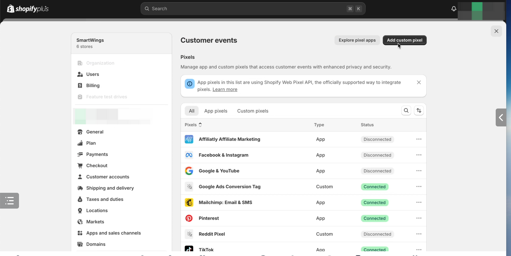This screenshot has height=256, width=511.
Task: Click the Type column header
Action: click(x=319, y=125)
